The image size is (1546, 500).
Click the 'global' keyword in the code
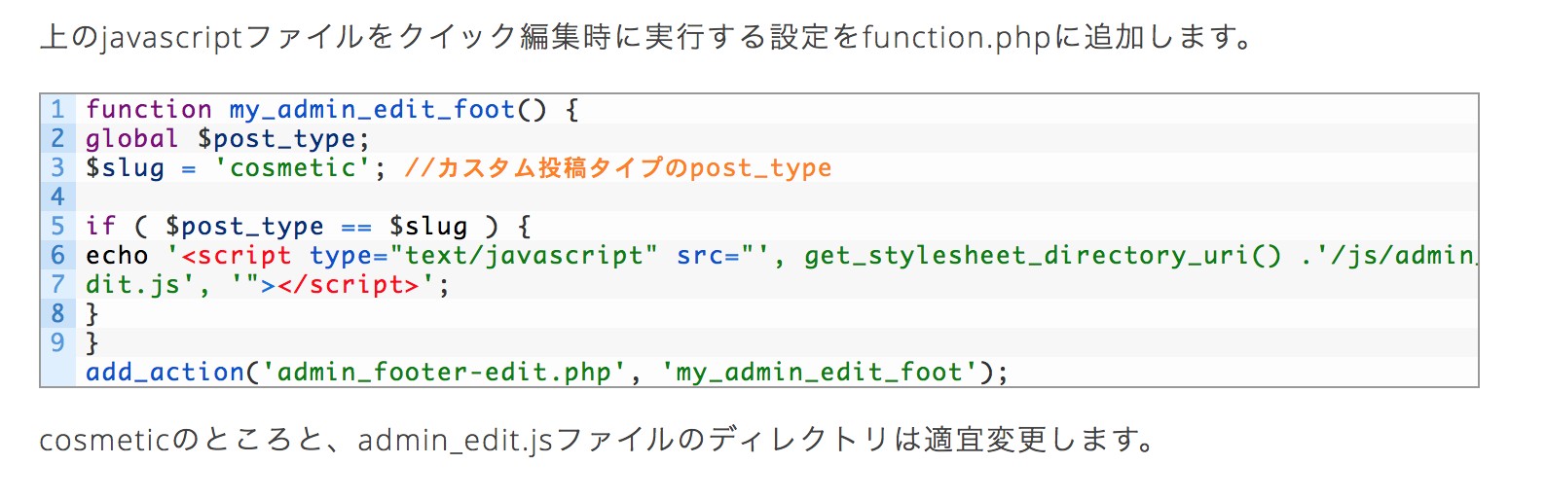tap(131, 138)
